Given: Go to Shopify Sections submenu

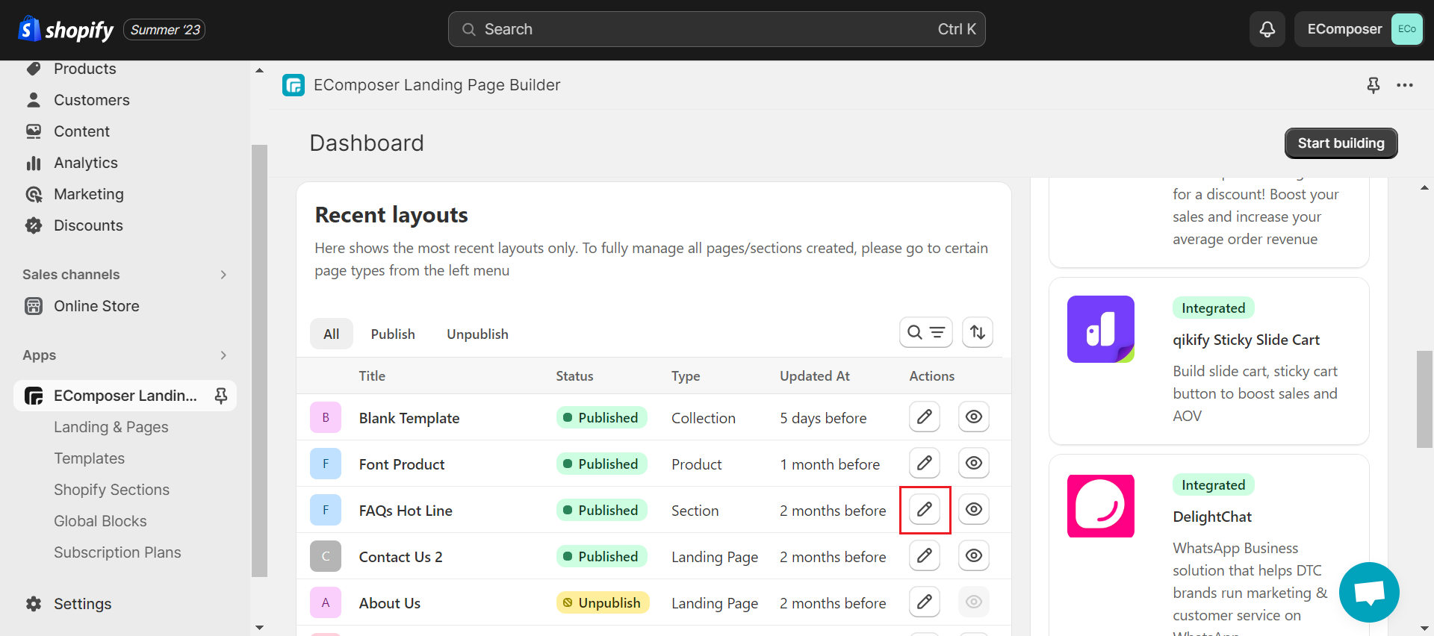Looking at the screenshot, I should (112, 490).
